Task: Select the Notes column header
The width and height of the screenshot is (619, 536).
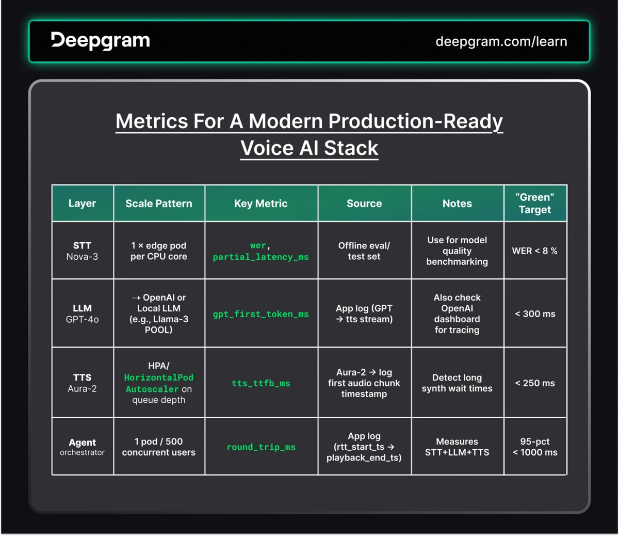Action: tap(457, 203)
